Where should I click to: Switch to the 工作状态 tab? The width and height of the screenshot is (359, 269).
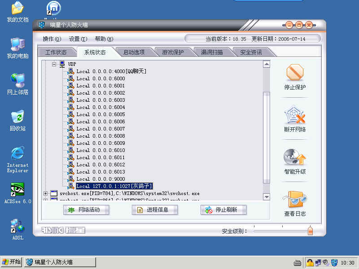click(x=56, y=52)
